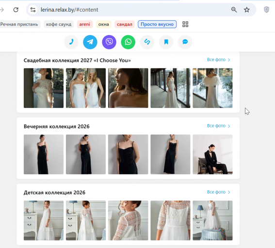
Task: Open site information icon in address bar
Action: click(33, 10)
